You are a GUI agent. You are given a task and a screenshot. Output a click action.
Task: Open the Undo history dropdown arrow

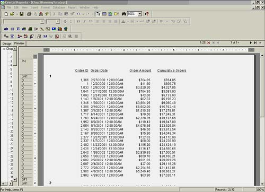83,14
